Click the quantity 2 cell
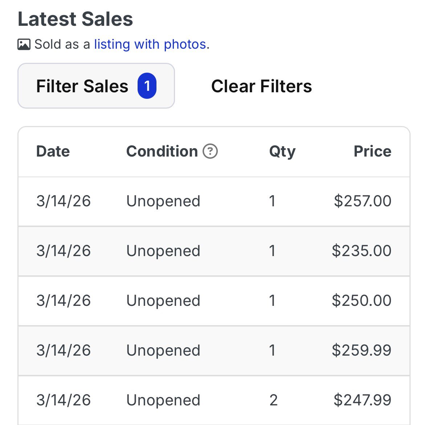Image resolution: width=428 pixels, height=425 pixels. [x=273, y=400]
